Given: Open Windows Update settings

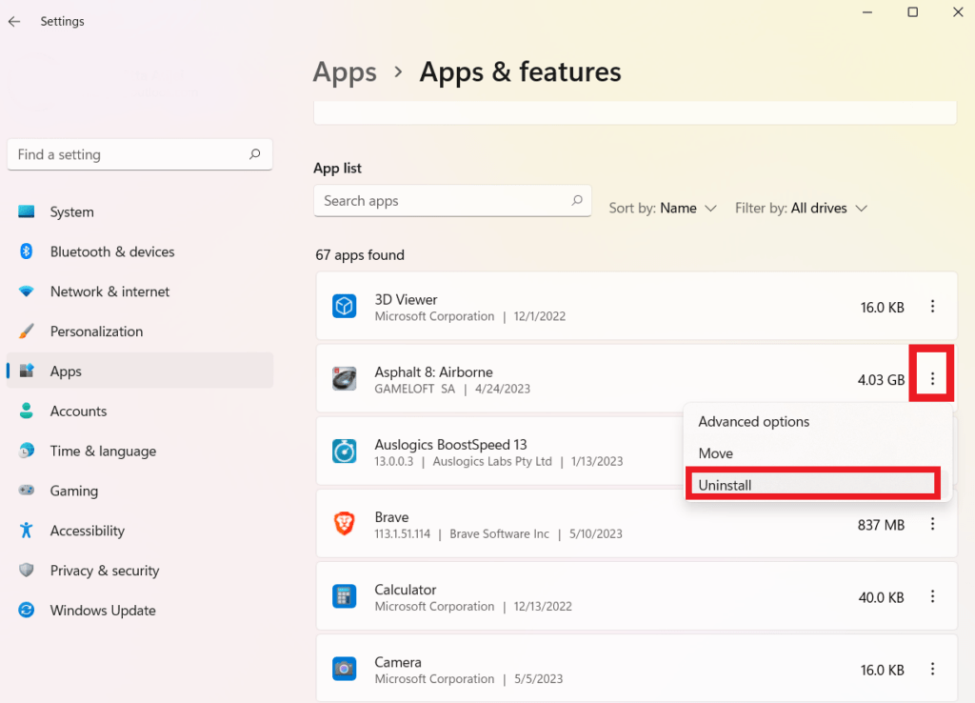Looking at the screenshot, I should [x=101, y=610].
